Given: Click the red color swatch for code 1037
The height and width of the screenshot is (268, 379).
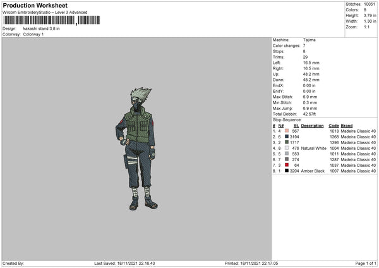Looking at the screenshot, I should coord(287,165).
